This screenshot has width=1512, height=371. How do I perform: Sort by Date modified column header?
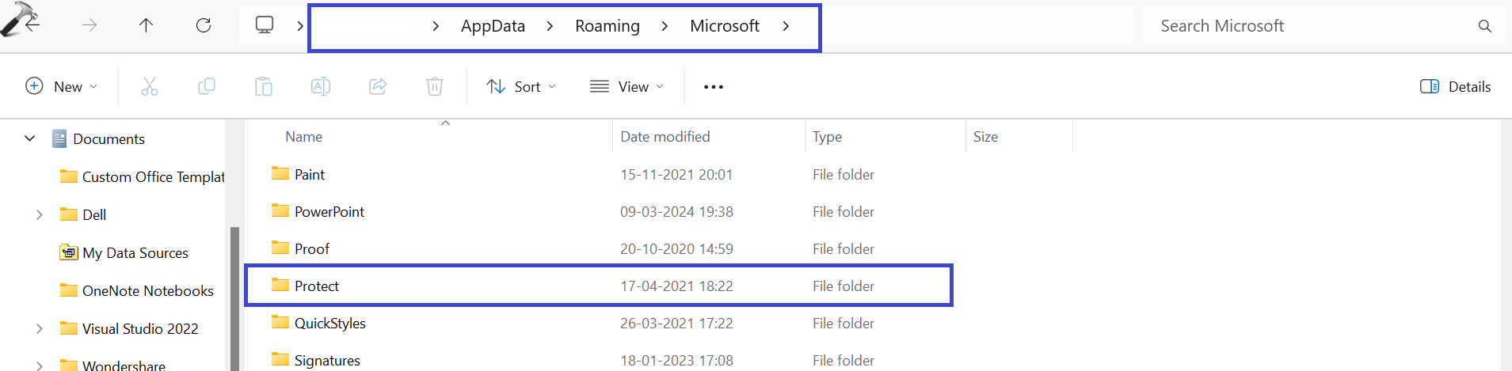665,136
